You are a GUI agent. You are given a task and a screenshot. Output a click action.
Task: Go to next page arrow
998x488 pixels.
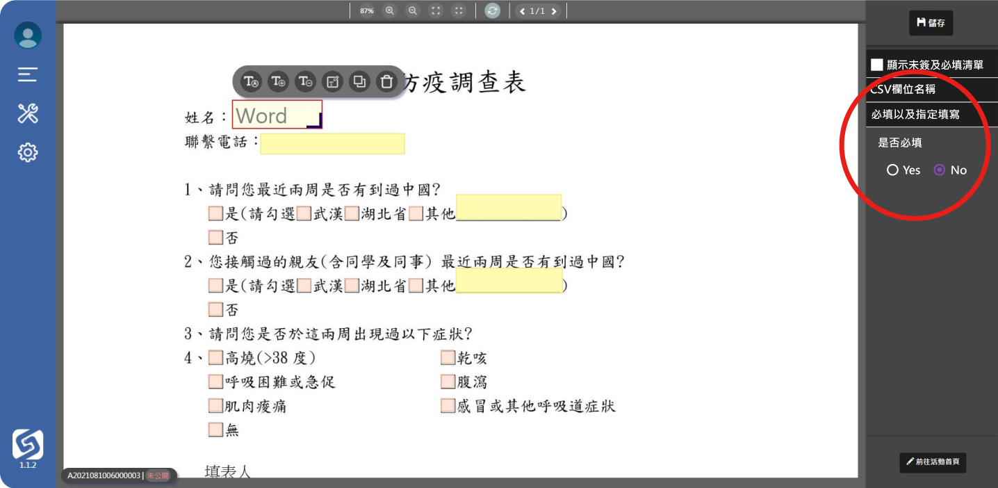coord(554,11)
